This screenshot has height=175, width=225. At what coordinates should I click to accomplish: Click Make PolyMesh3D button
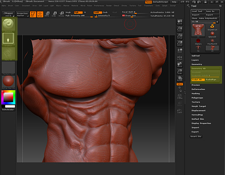pyautogui.click(x=209, y=18)
